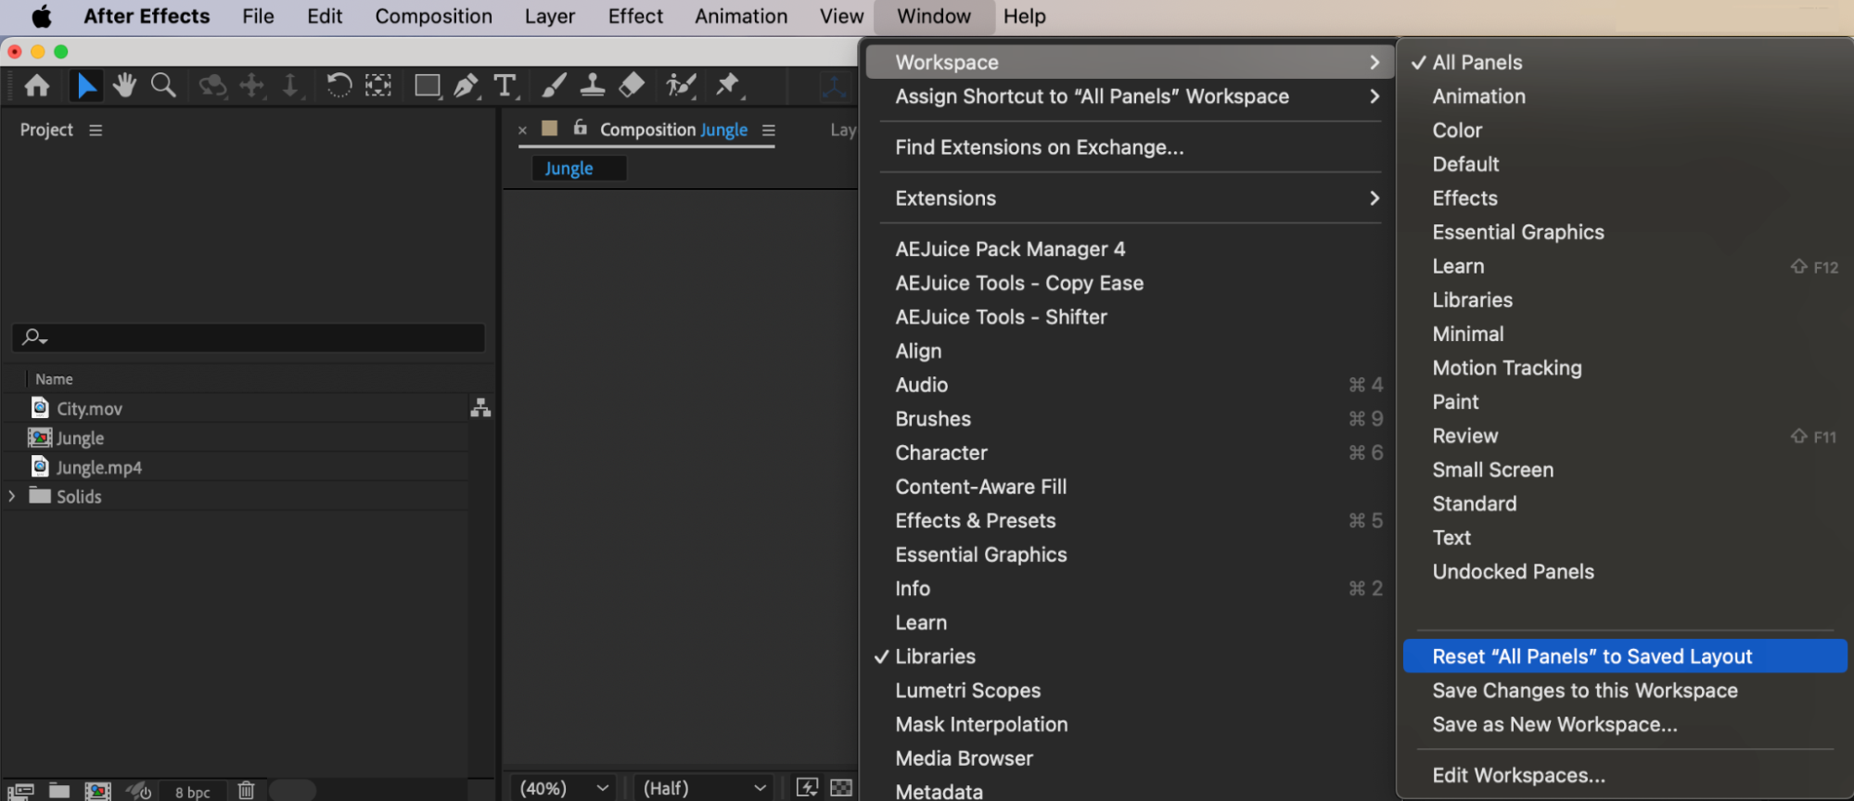Select the Clone Stamp tool
This screenshot has width=1854, height=801.
[x=593, y=86]
